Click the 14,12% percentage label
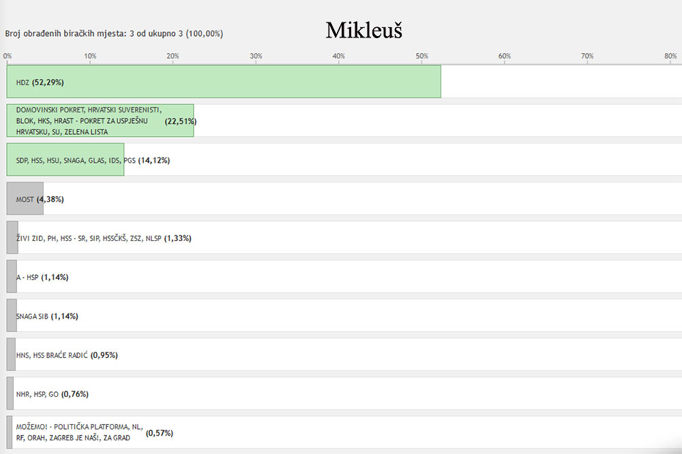Viewport: 682px width, 454px height. coord(154,160)
